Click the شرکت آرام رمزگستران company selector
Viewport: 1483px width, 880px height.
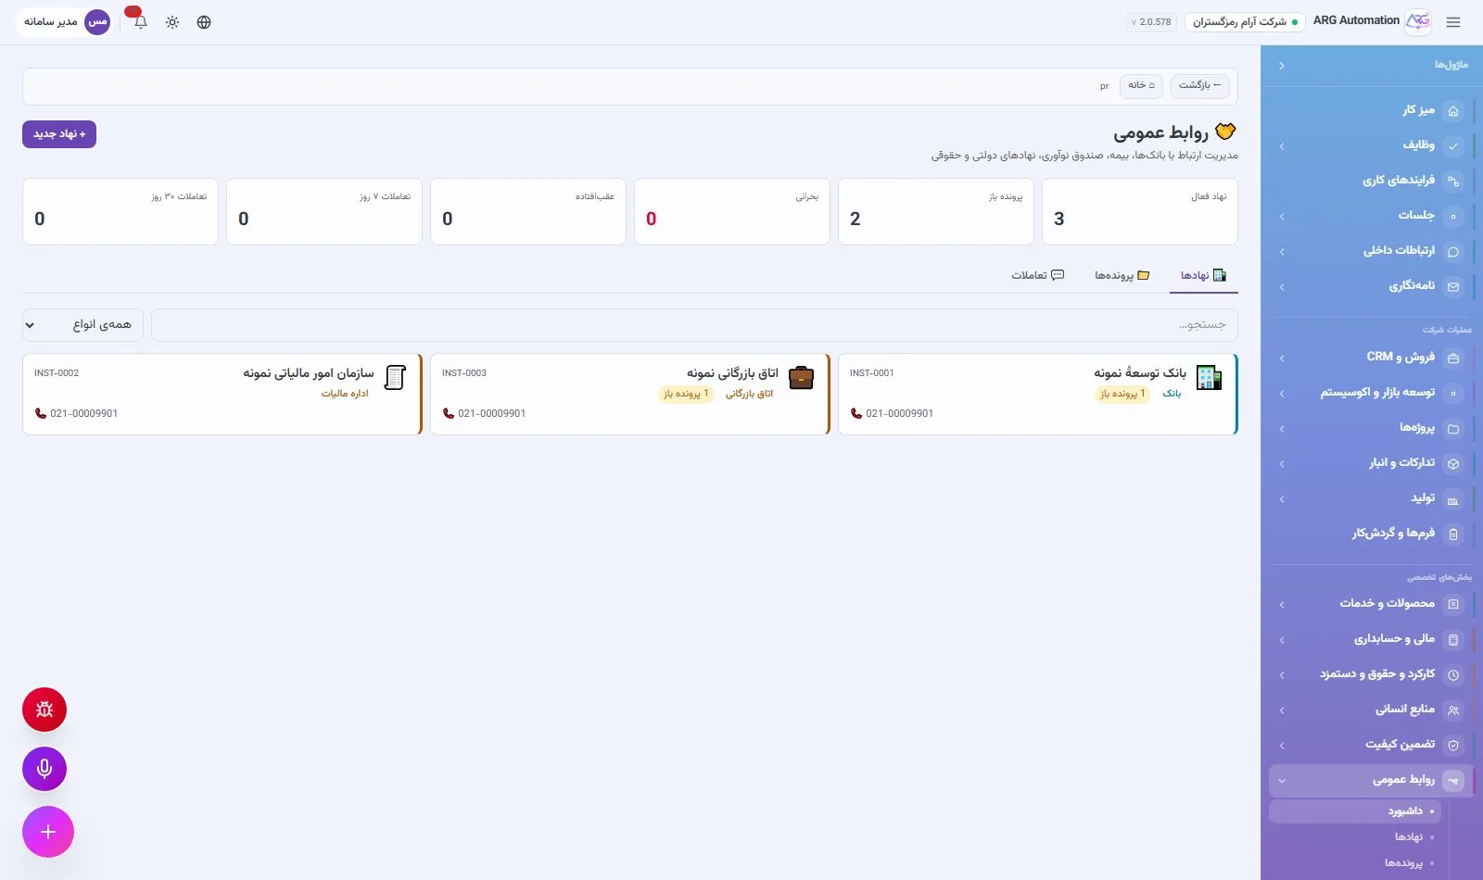1245,21
